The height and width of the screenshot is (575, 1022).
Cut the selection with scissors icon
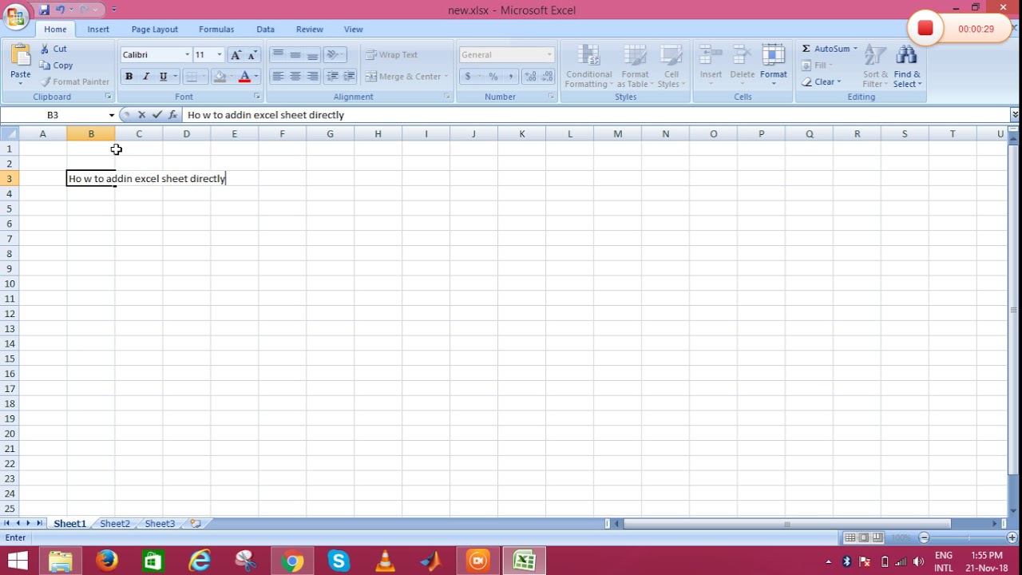click(x=46, y=49)
